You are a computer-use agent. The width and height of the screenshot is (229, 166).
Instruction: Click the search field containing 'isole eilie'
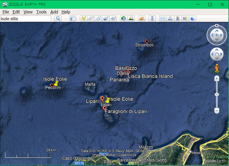pyautogui.click(x=25, y=19)
